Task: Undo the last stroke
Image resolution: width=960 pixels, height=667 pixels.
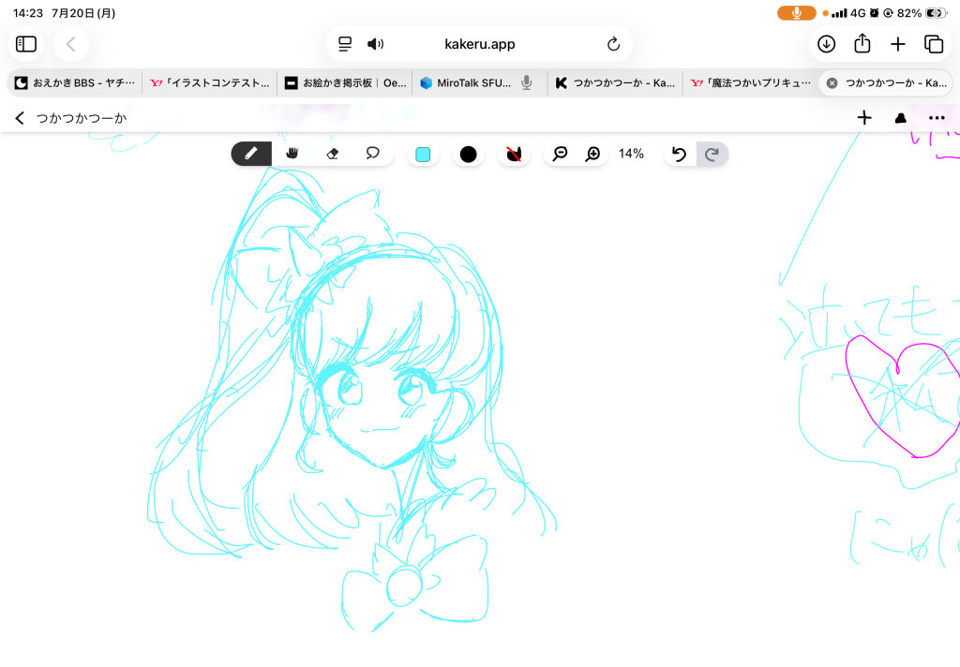Action: point(679,155)
